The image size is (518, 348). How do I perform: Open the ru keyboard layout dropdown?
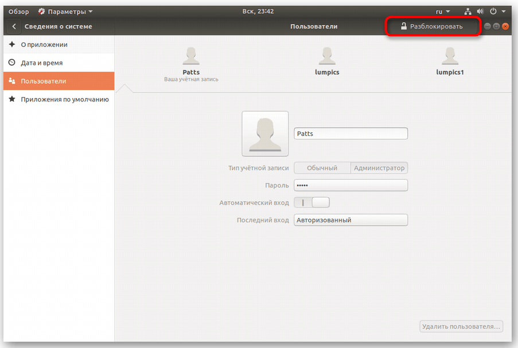pos(443,11)
